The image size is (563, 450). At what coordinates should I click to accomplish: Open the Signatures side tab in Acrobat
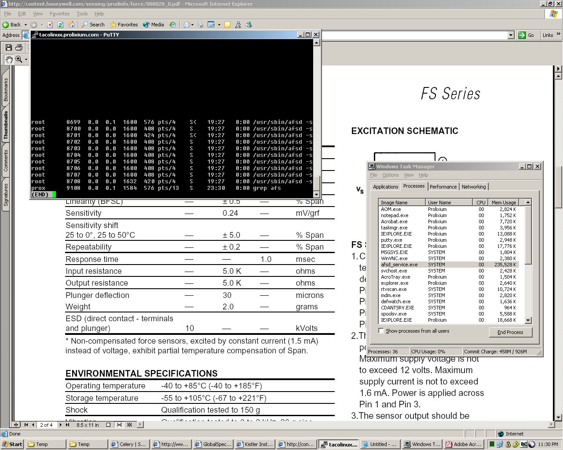(6, 195)
